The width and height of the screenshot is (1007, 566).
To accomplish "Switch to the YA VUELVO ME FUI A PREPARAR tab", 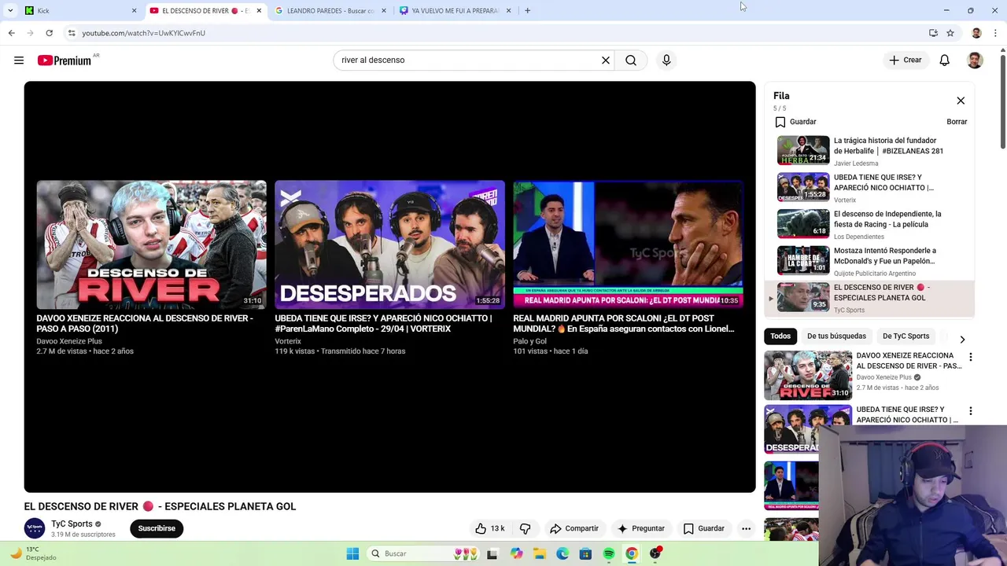I will (455, 10).
